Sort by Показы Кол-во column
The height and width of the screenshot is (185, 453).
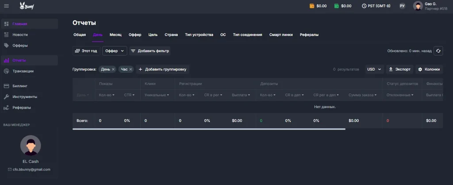pyautogui.click(x=107, y=95)
